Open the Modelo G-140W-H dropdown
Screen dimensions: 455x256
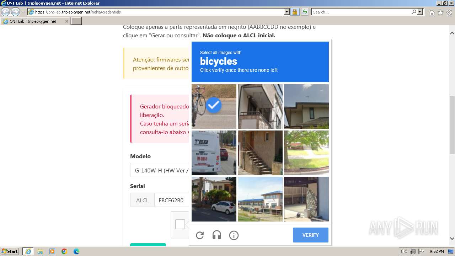(160, 170)
